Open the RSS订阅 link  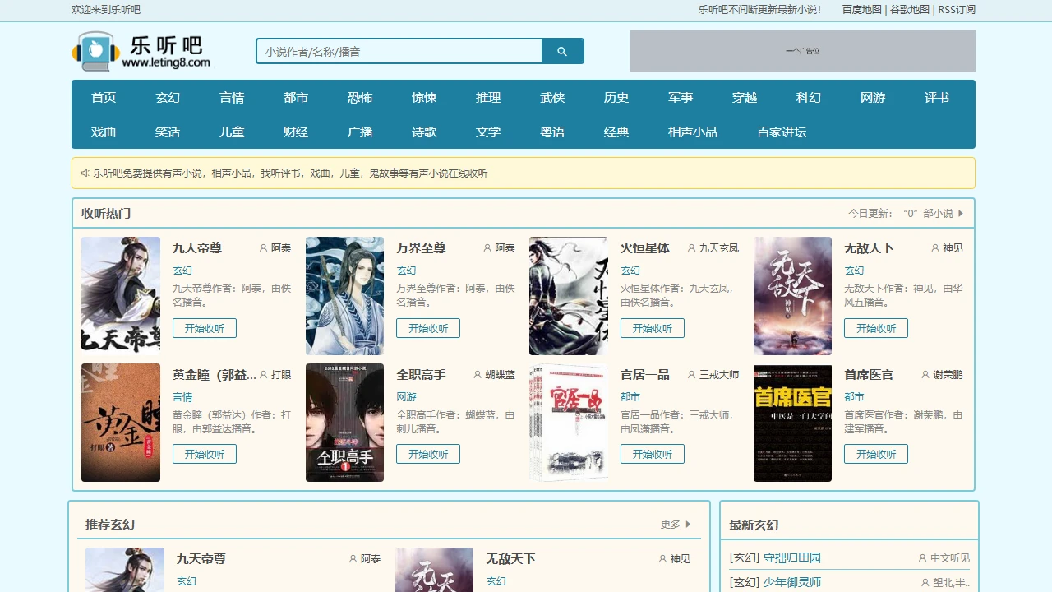[x=957, y=10]
